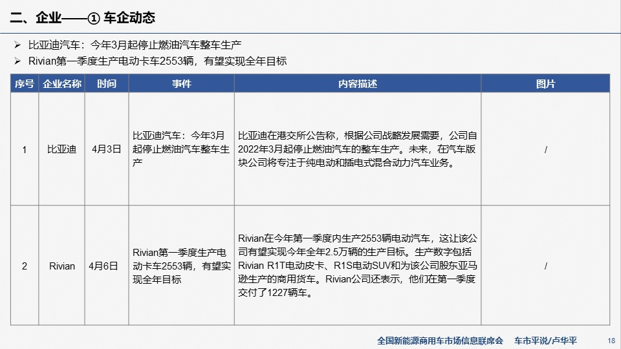621x349 pixels.
Task: Select the company name cell 比亚迪
Action: coord(62,149)
